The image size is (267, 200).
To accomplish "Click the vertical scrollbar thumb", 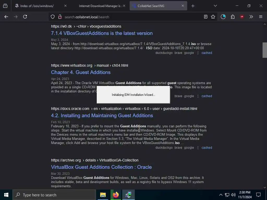I will pyautogui.click(x=265, y=50).
